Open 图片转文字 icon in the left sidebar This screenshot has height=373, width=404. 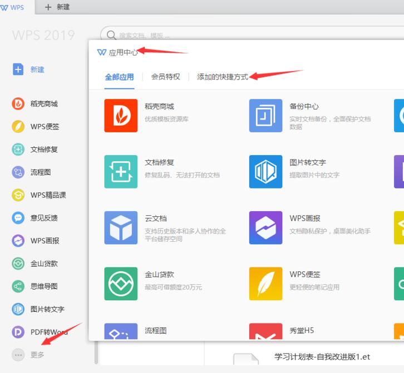[x=18, y=309]
